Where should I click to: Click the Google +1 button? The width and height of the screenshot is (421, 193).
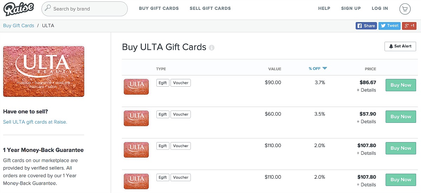[409, 26]
